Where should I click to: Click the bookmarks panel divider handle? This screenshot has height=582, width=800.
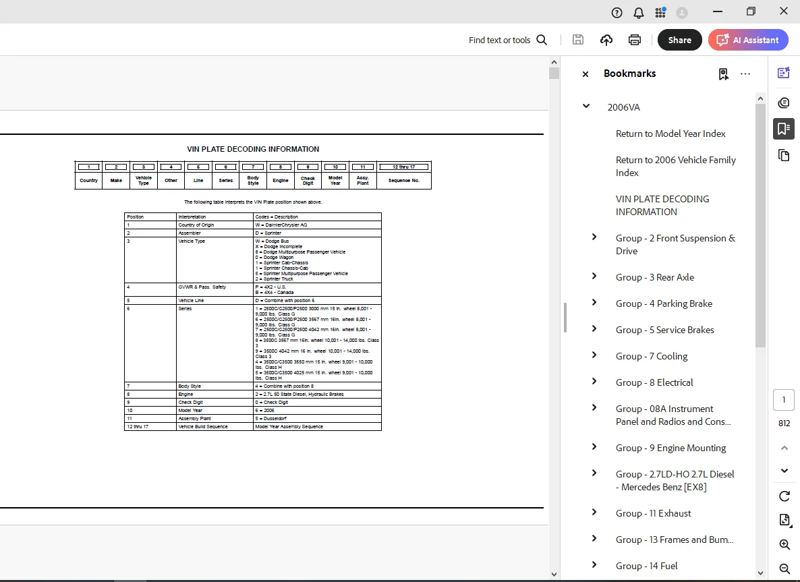[565, 317]
